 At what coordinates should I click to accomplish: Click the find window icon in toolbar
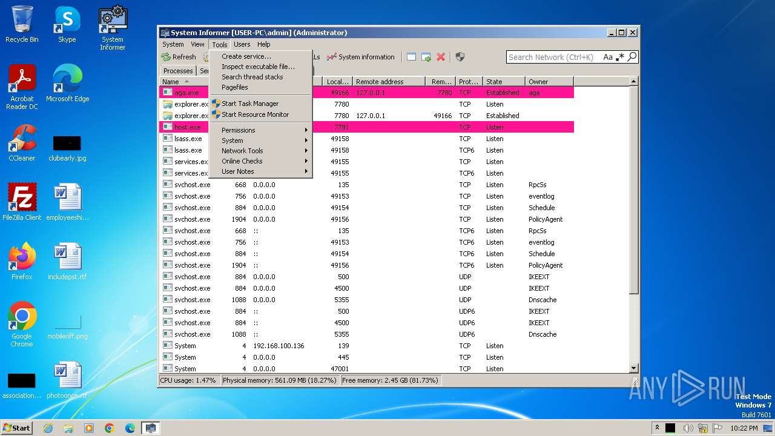412,57
